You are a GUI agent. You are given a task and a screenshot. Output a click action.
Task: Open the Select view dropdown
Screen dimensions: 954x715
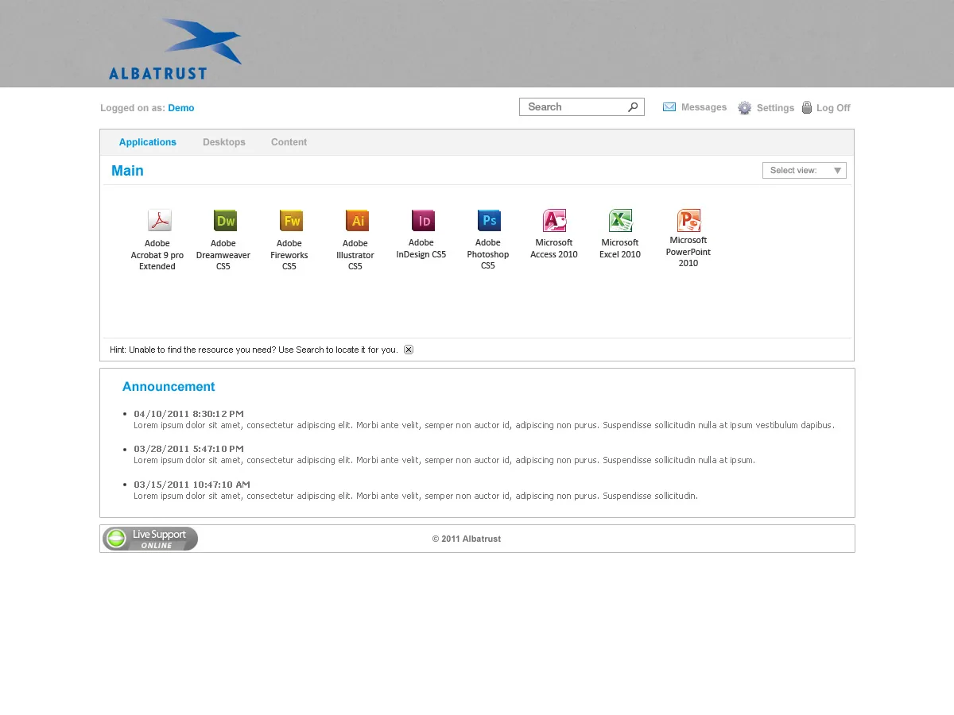click(x=805, y=170)
